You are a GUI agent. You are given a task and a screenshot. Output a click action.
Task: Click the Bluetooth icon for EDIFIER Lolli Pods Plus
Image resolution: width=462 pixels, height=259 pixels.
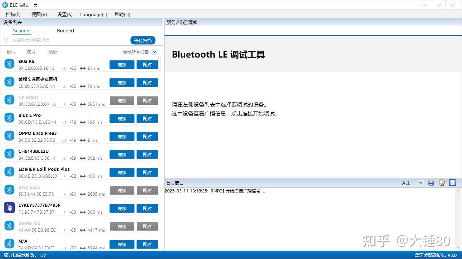pyautogui.click(x=9, y=172)
